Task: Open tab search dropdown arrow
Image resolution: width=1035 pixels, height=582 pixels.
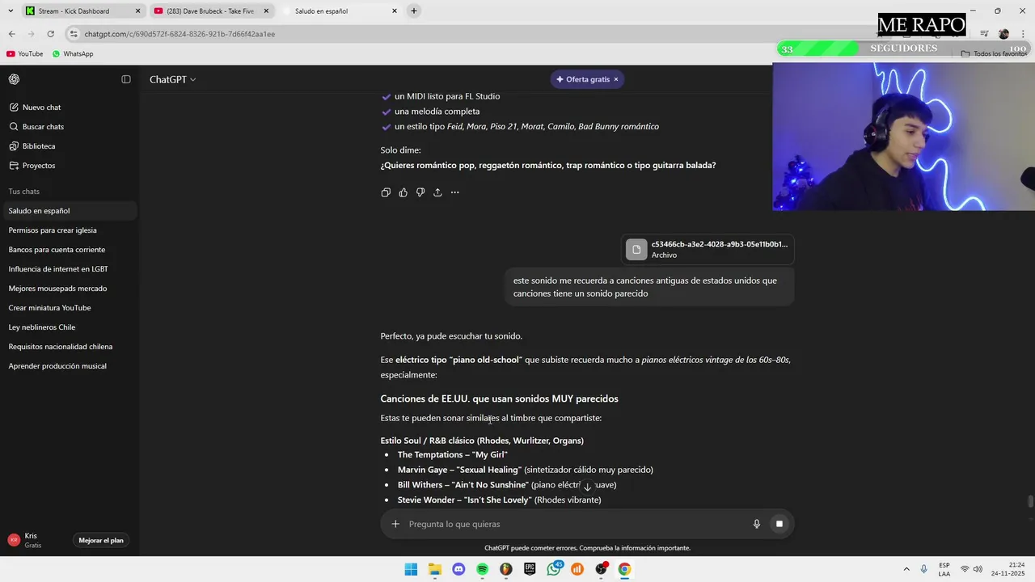Action: pos(11,11)
